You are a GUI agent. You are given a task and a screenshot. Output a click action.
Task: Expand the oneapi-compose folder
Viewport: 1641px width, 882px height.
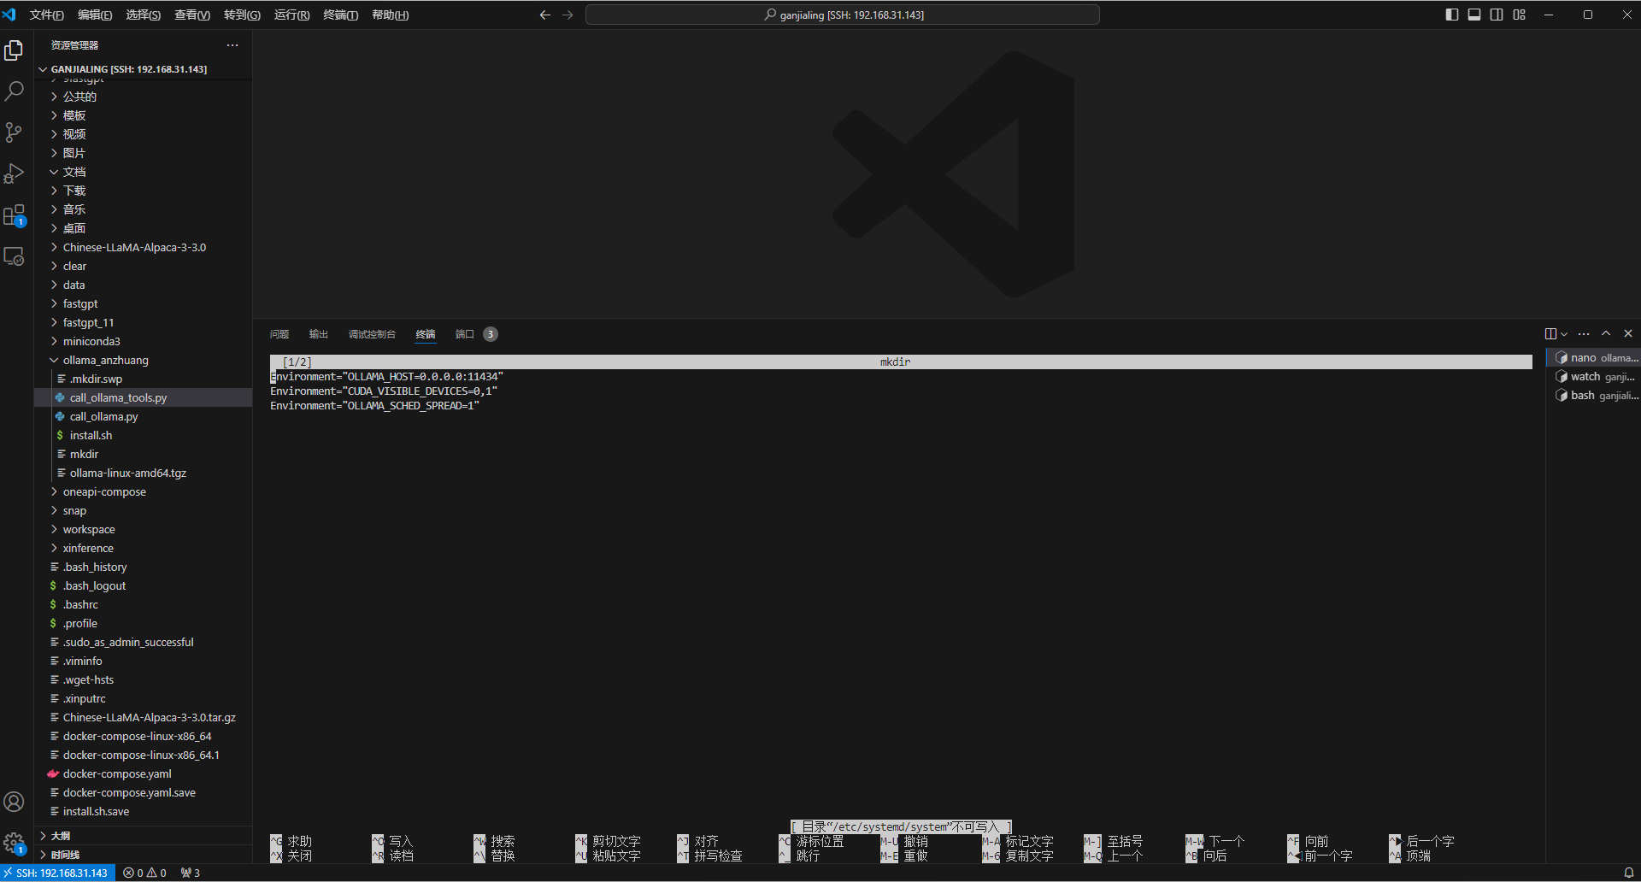coord(143,491)
